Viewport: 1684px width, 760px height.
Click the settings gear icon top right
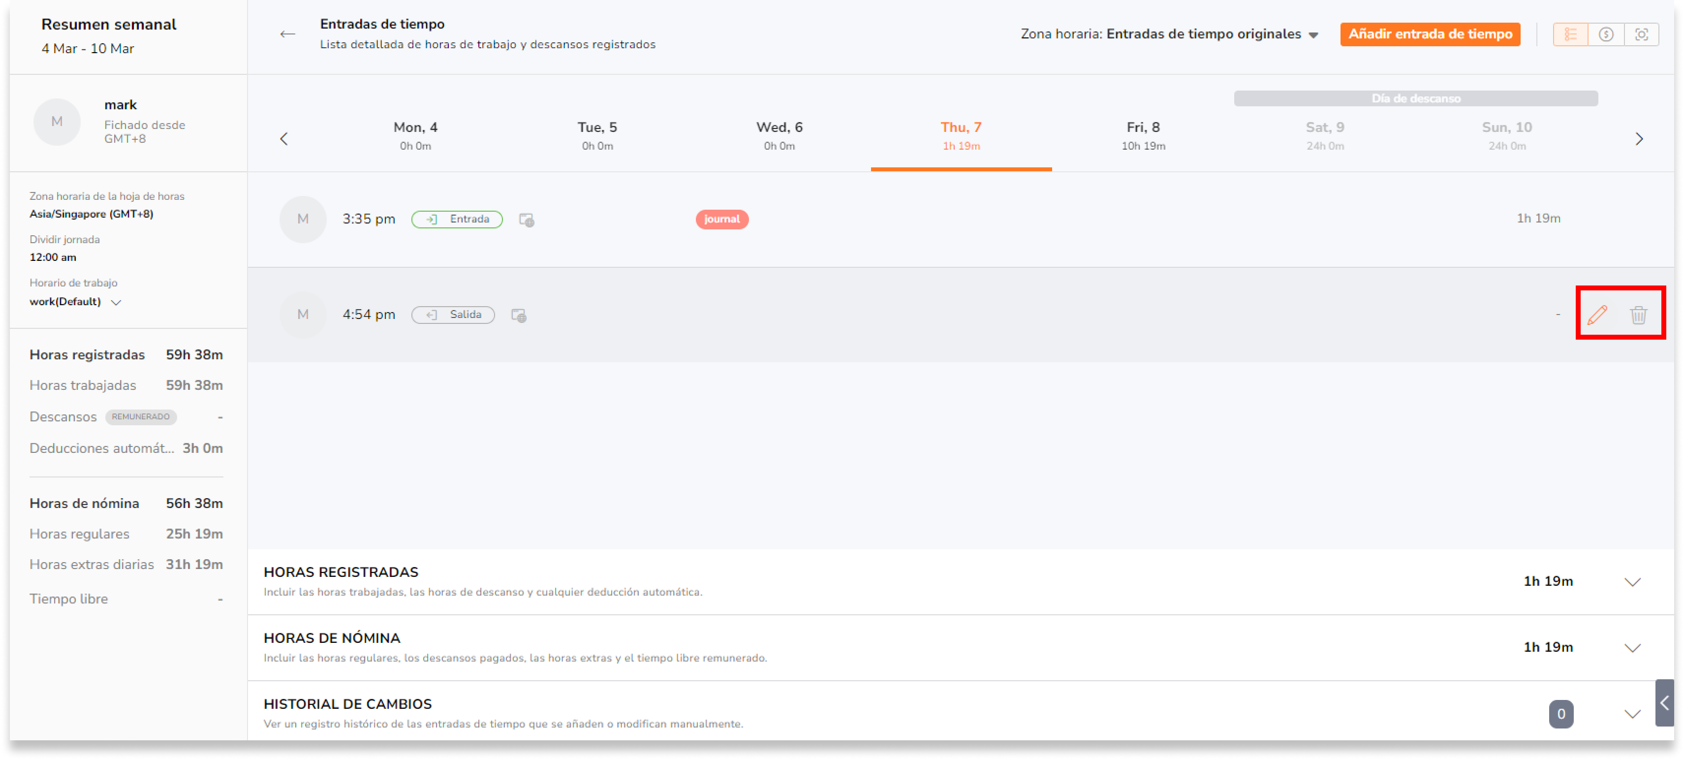1642,33
